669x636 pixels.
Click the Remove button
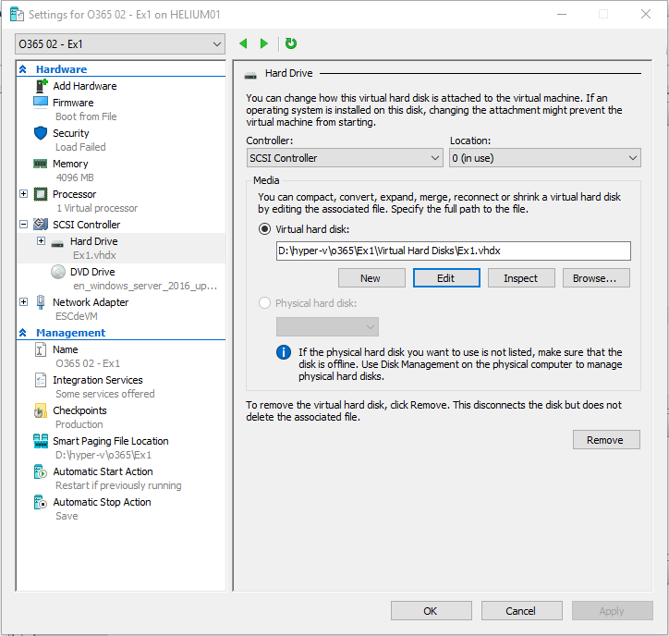coord(606,440)
